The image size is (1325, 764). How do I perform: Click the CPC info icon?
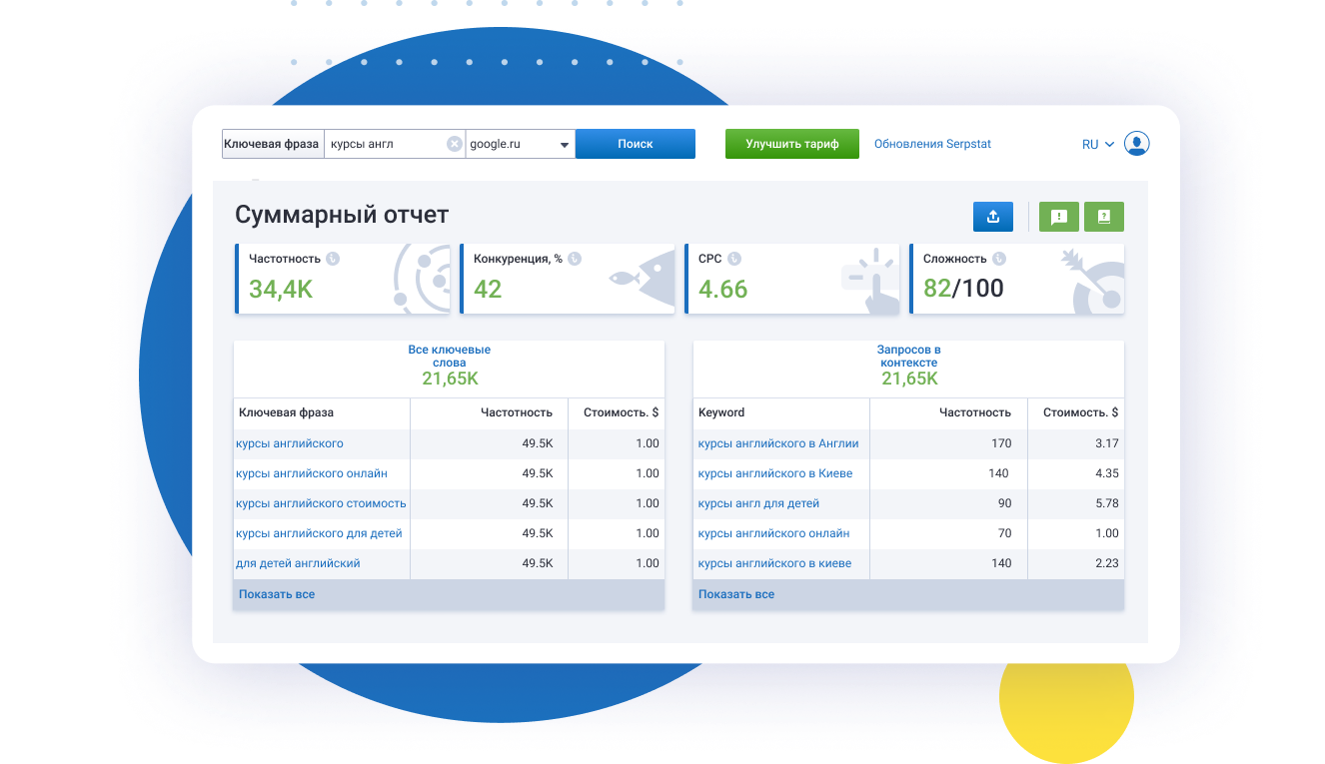(734, 258)
